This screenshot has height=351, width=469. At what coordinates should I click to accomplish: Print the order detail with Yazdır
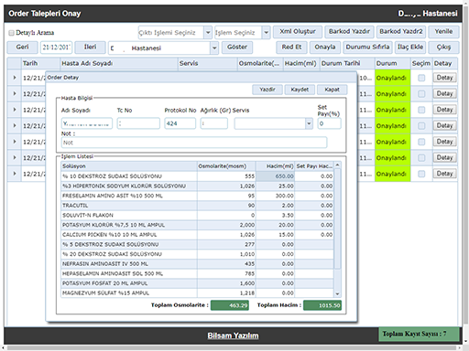click(267, 90)
